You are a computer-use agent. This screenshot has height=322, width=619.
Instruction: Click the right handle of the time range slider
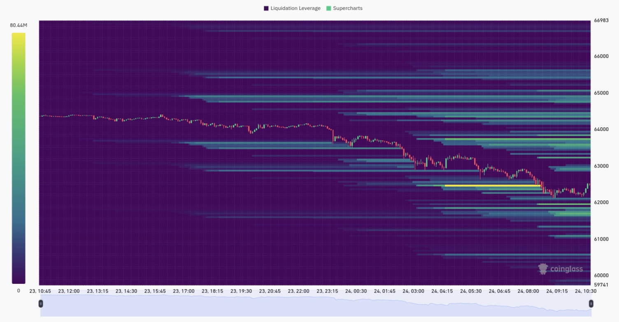(591, 304)
